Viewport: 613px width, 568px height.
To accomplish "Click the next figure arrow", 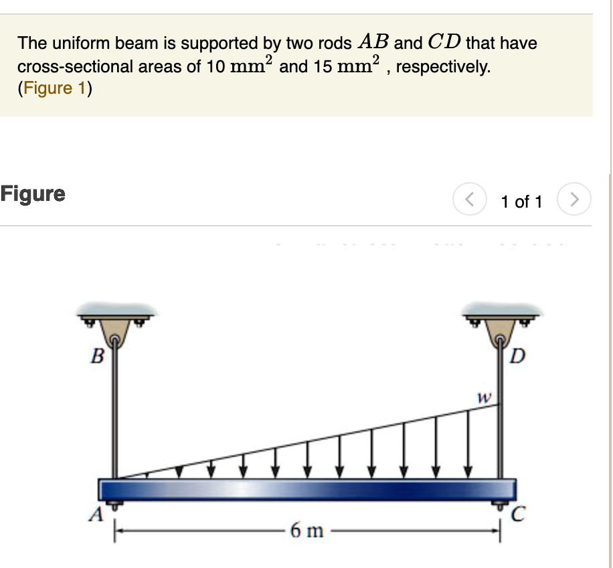I will click(x=574, y=198).
